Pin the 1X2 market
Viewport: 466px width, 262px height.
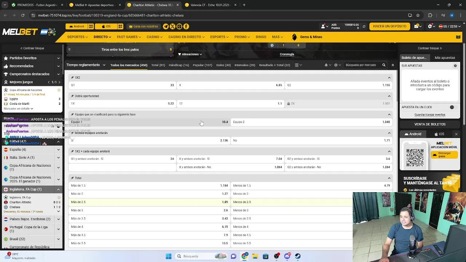(x=72, y=78)
